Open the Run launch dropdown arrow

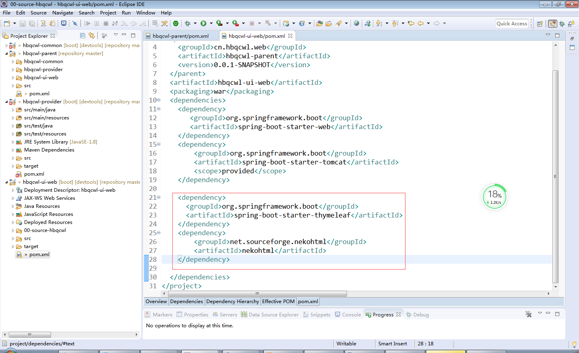click(x=211, y=23)
